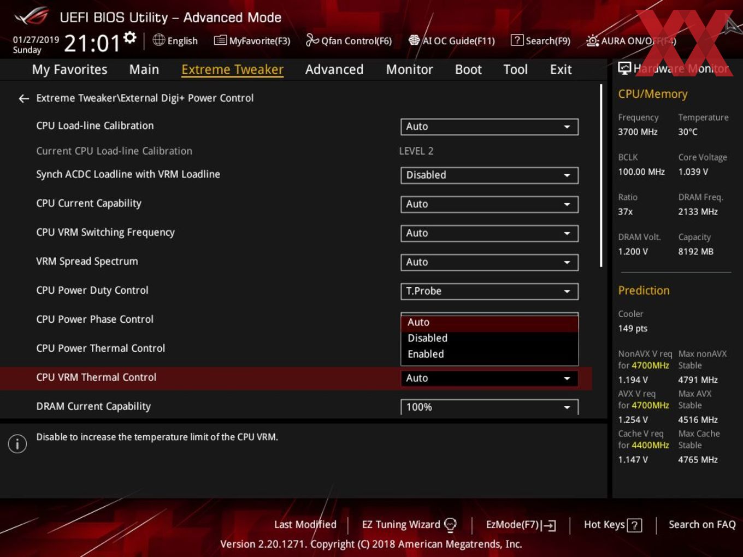This screenshot has height=557, width=743.
Task: Click the CPU/Memory section heading
Action: tap(653, 94)
